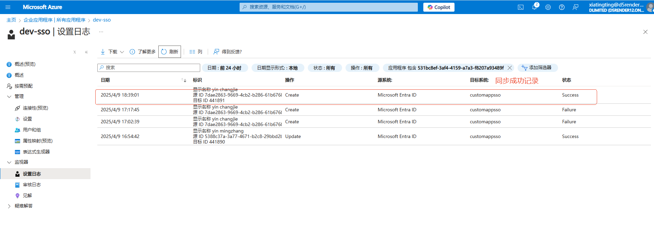Open the 操作: 所有 filter
Screen dimensions: 654x250
[x=362, y=68]
